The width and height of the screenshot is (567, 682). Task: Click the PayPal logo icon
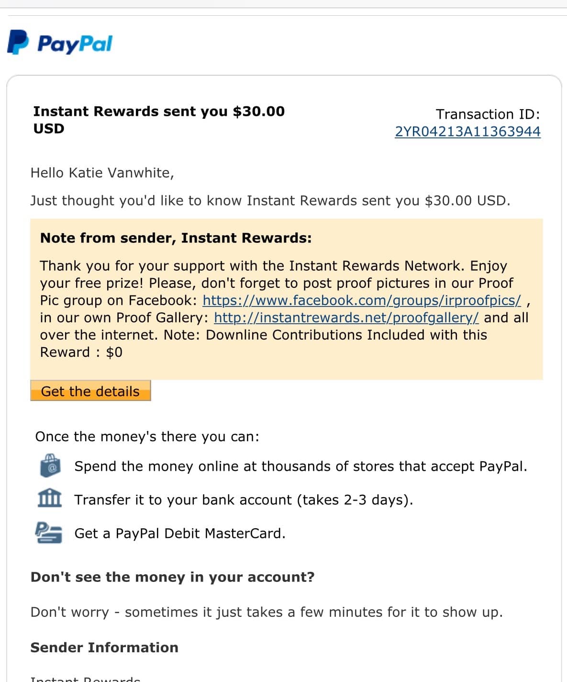18,42
